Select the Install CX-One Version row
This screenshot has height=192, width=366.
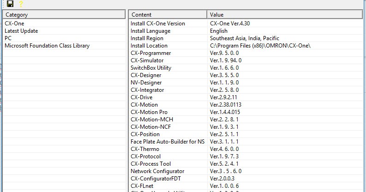click(246, 24)
